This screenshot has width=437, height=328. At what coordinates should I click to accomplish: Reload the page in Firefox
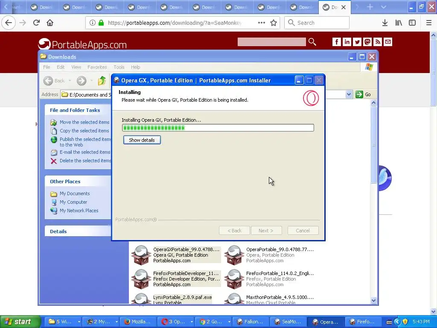click(x=36, y=23)
